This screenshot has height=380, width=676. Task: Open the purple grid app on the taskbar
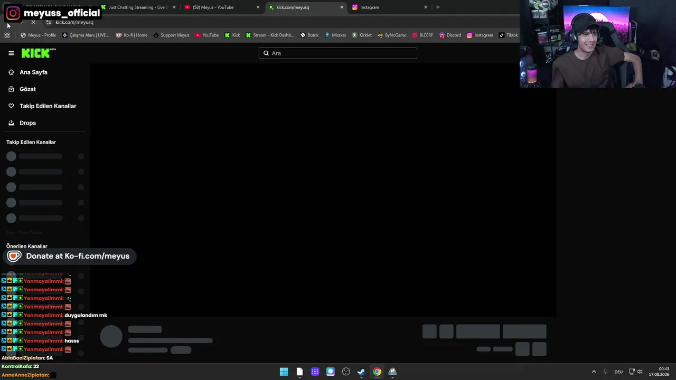tap(315, 372)
